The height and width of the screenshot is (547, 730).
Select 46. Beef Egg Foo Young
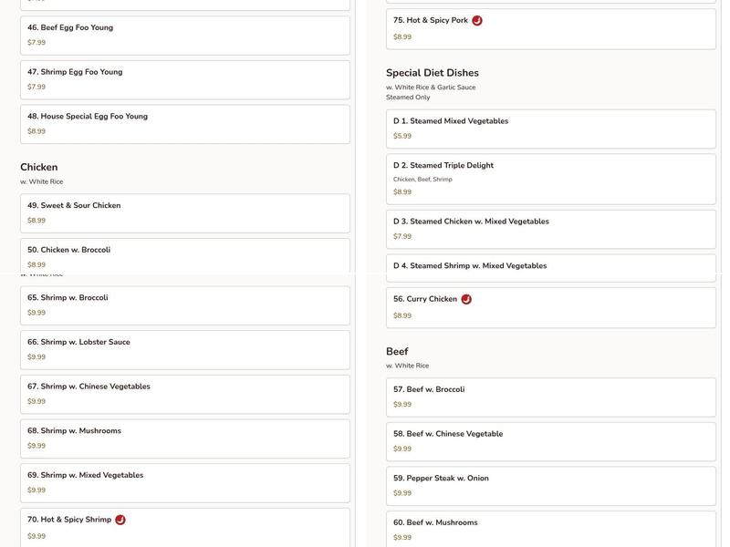point(184,35)
